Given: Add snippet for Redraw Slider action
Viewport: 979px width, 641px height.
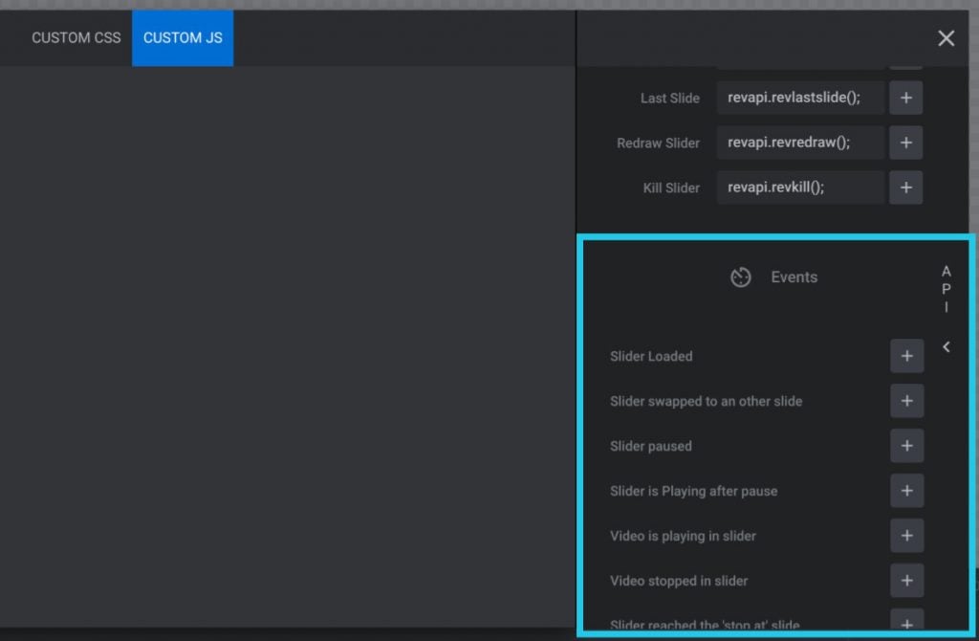Looking at the screenshot, I should coord(905,142).
